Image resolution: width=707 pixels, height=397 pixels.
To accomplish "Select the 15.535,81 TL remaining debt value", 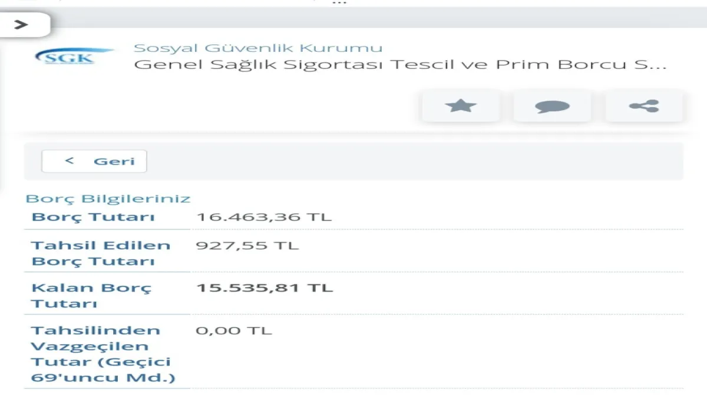I will tap(265, 288).
